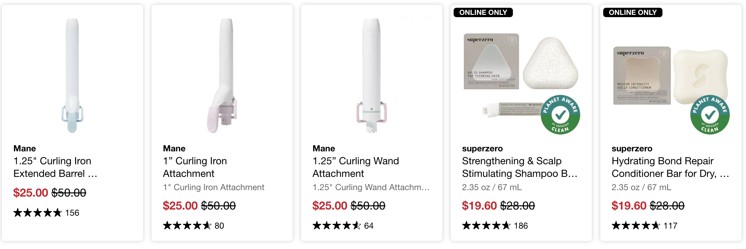Viewport: 746px width, 249px height.
Task: Open the pink 1" Curling Iron Attachment image
Action: tap(222, 75)
